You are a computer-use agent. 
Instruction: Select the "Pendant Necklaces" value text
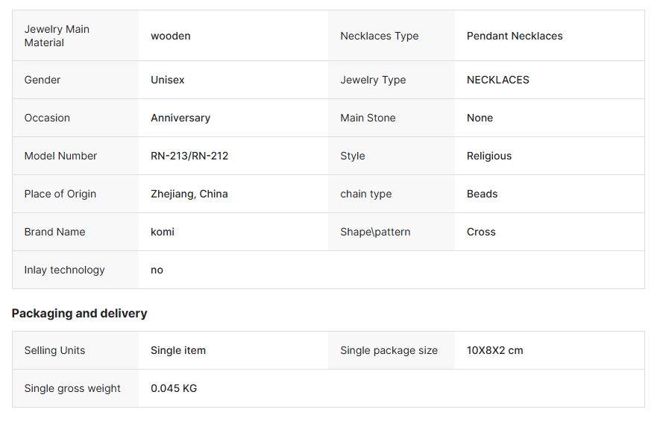point(515,36)
